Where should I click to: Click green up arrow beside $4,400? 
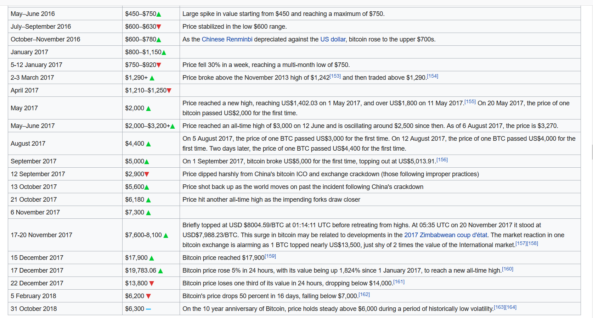148,144
